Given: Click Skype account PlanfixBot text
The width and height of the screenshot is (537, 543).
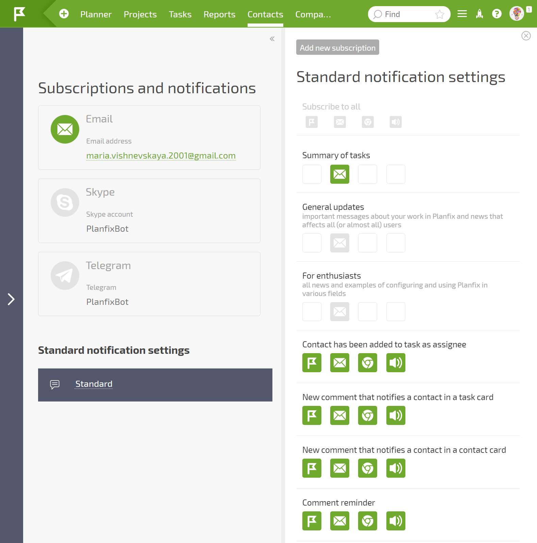Looking at the screenshot, I should 107,229.
